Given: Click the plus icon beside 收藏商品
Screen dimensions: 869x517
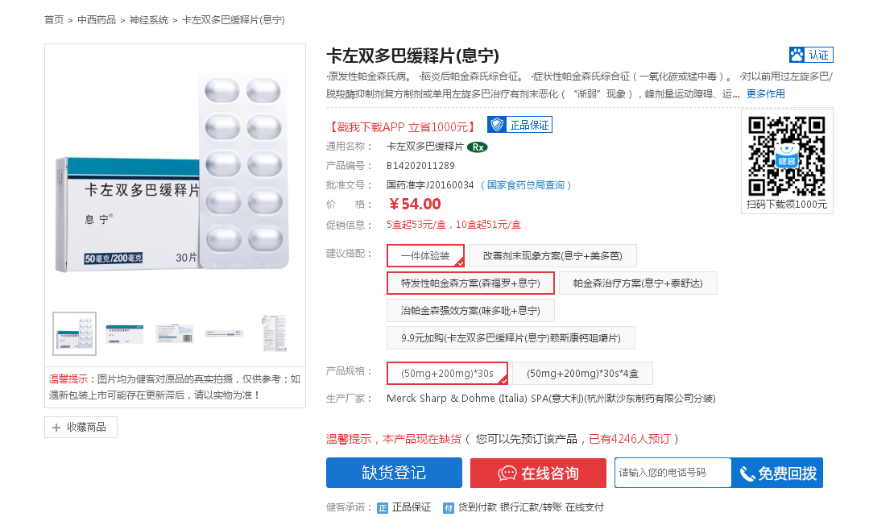Looking at the screenshot, I should point(56,428).
